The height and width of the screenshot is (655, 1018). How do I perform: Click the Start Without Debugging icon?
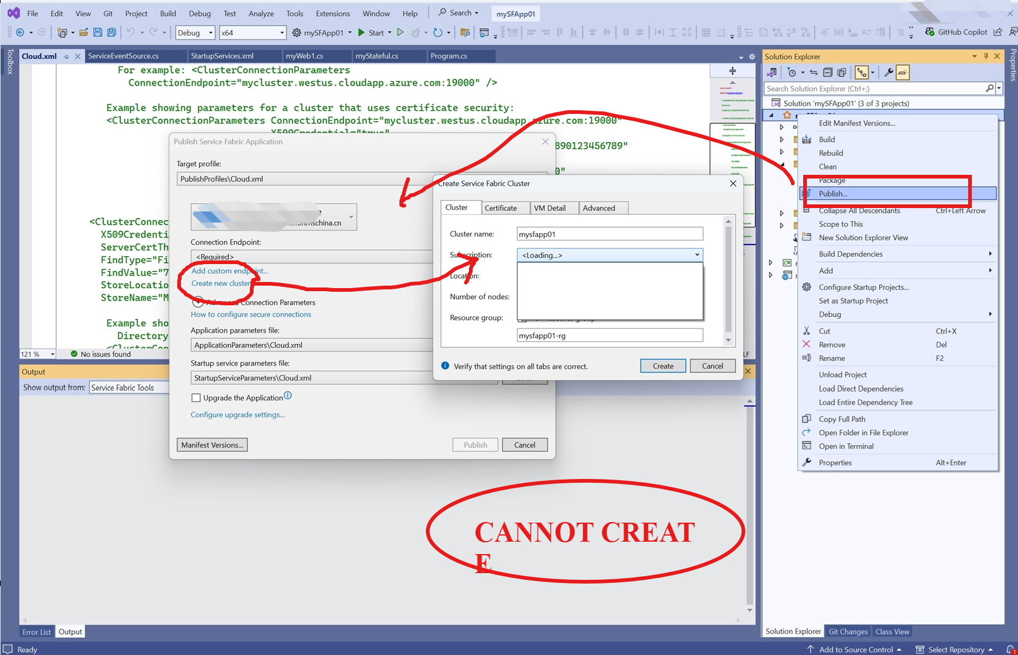coord(400,33)
